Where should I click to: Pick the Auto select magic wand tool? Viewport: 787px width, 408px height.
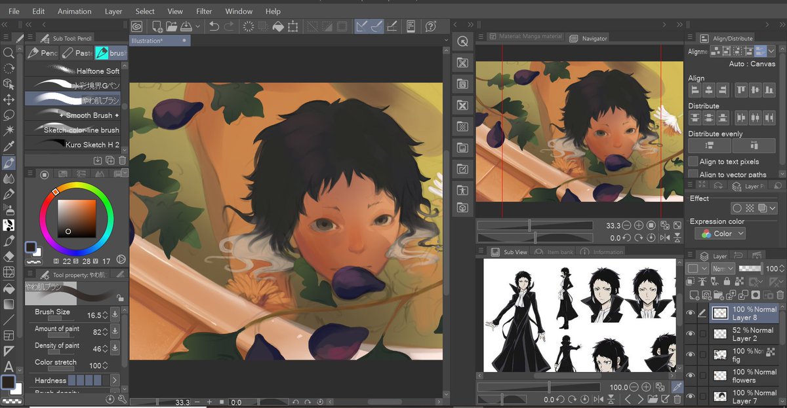tap(9, 131)
